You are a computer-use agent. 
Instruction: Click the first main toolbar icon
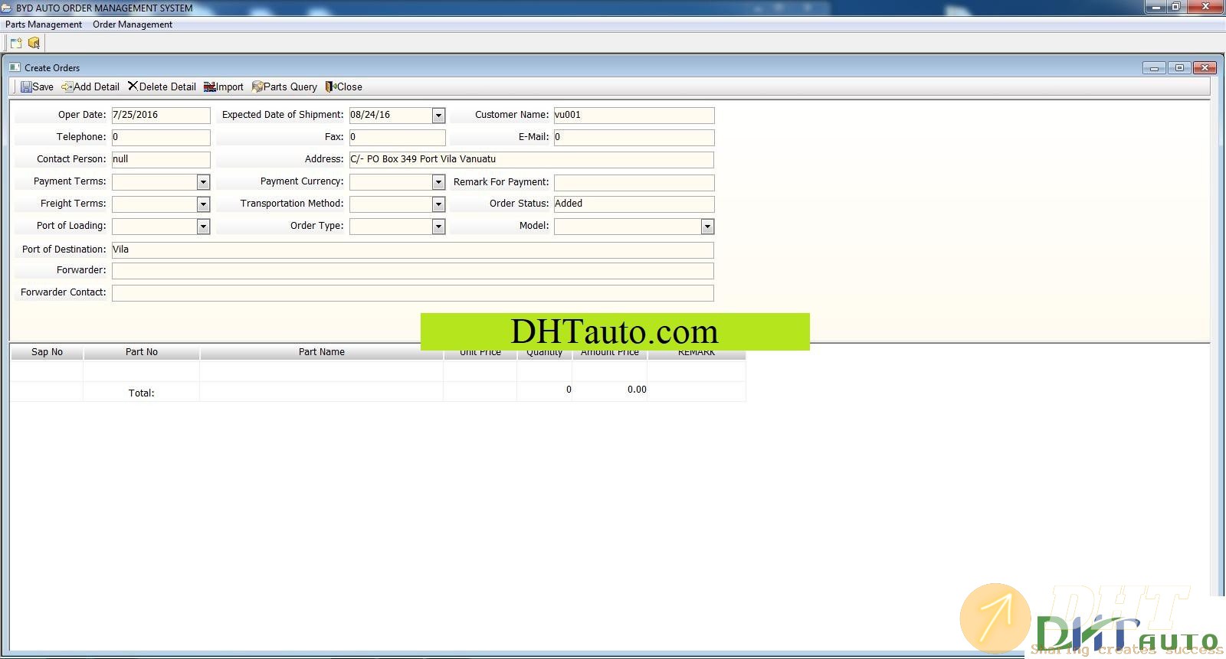[16, 43]
